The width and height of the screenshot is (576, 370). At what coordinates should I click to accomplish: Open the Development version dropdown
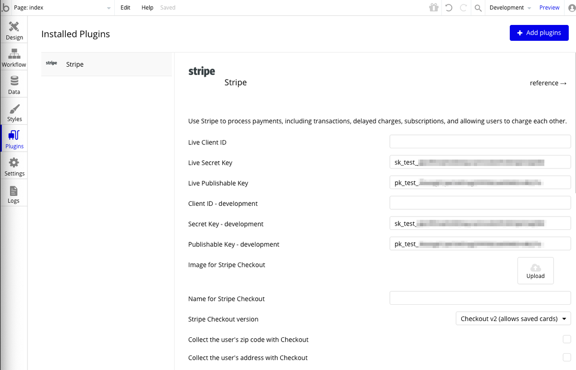510,8
